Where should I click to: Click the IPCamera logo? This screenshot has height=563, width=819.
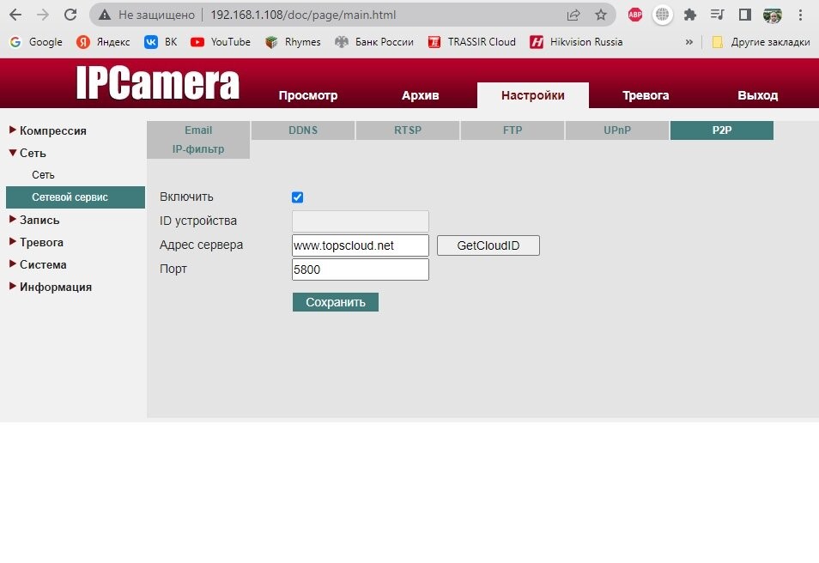coord(157,82)
